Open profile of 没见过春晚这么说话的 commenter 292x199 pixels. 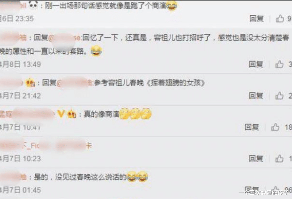[13, 177]
